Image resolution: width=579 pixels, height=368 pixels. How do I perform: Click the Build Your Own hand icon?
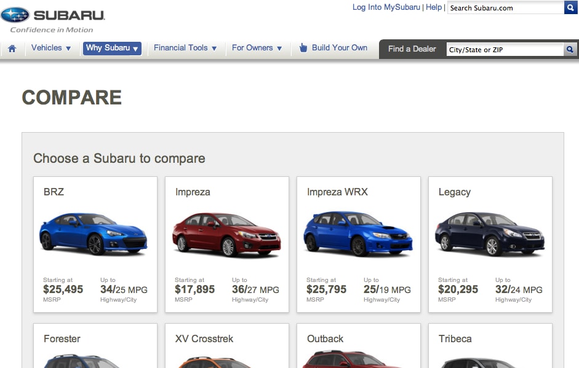[303, 48]
